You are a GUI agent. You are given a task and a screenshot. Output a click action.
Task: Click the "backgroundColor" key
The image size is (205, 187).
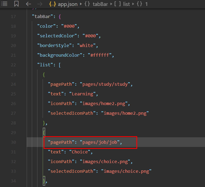(60, 55)
